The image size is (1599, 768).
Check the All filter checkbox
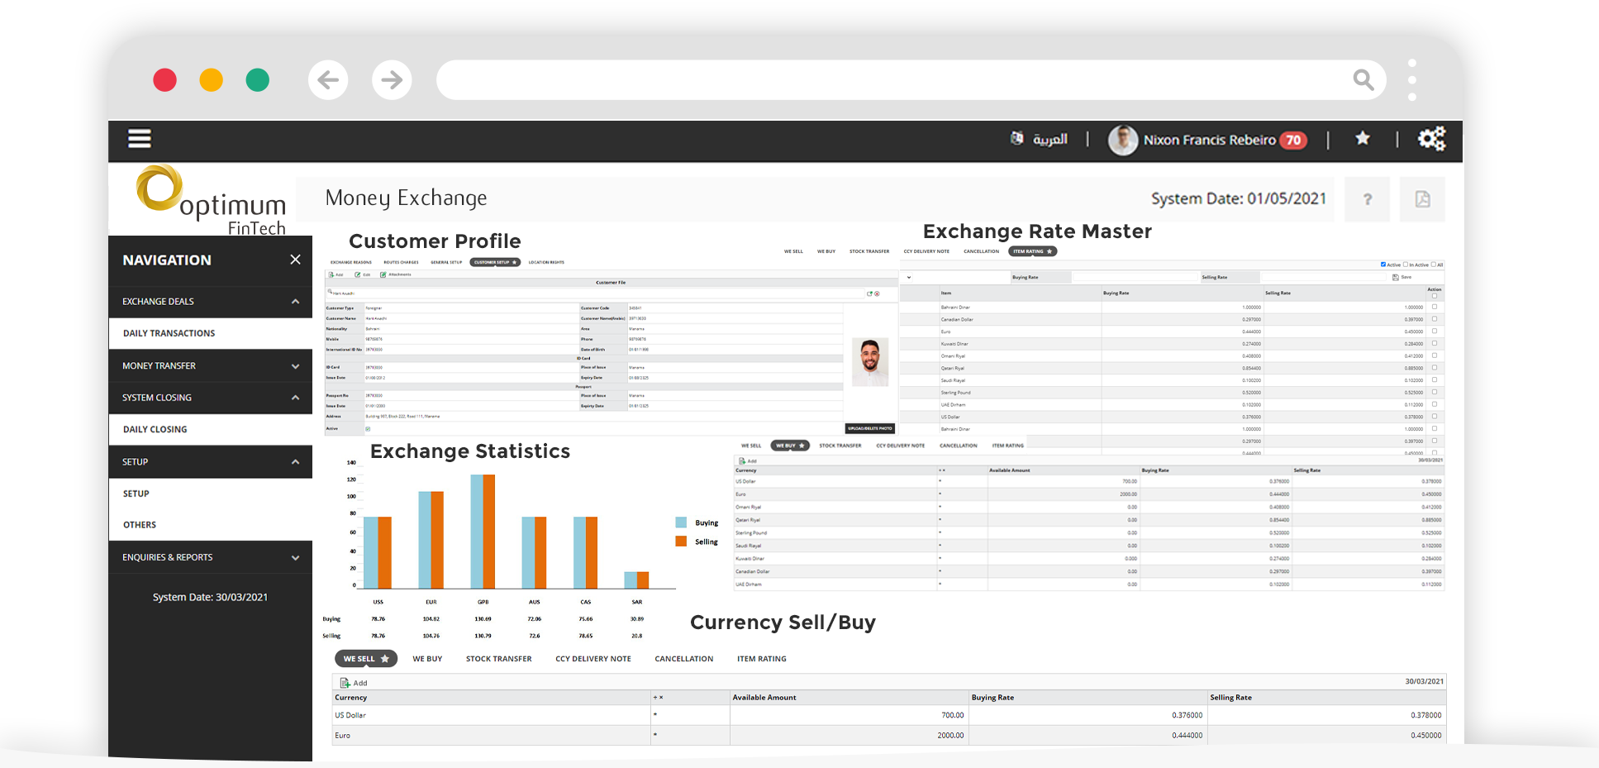1434,265
